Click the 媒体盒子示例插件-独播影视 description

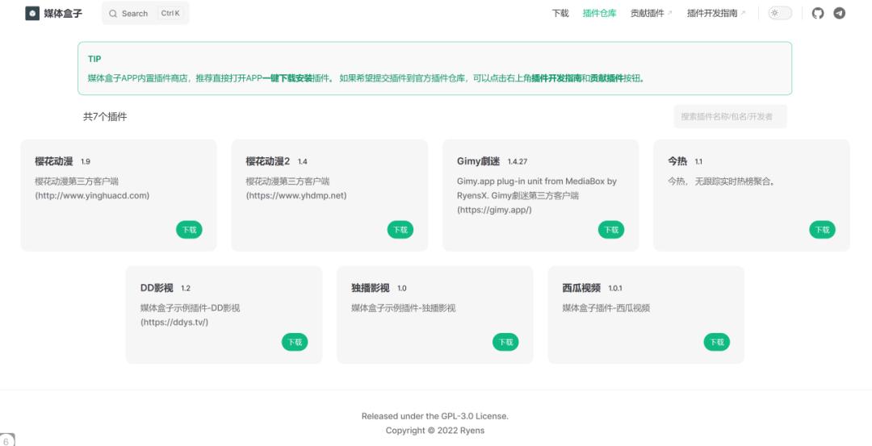tap(403, 308)
